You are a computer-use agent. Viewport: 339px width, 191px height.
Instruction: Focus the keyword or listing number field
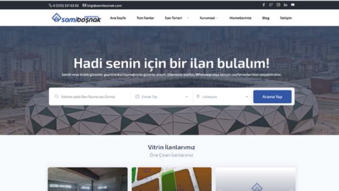90,97
